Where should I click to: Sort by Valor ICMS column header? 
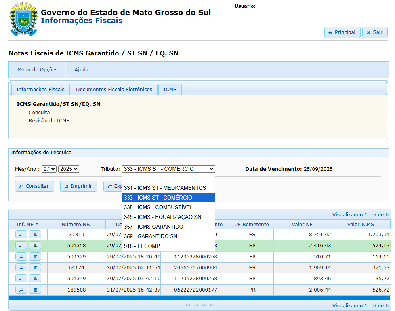pos(360,224)
